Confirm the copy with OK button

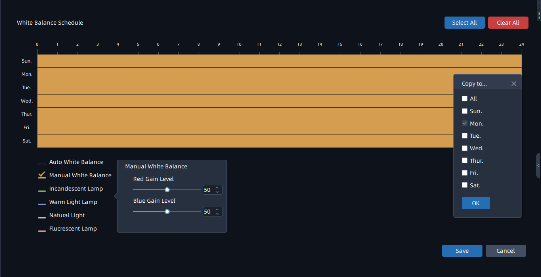pyautogui.click(x=476, y=203)
